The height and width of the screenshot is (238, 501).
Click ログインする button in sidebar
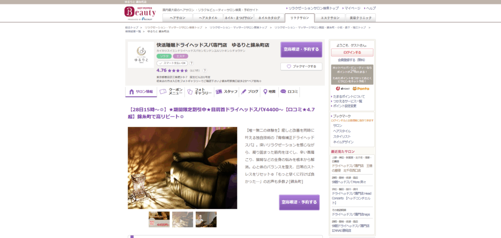352,52
